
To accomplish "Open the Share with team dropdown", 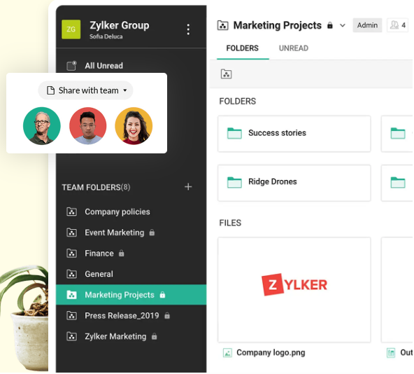I will [85, 90].
